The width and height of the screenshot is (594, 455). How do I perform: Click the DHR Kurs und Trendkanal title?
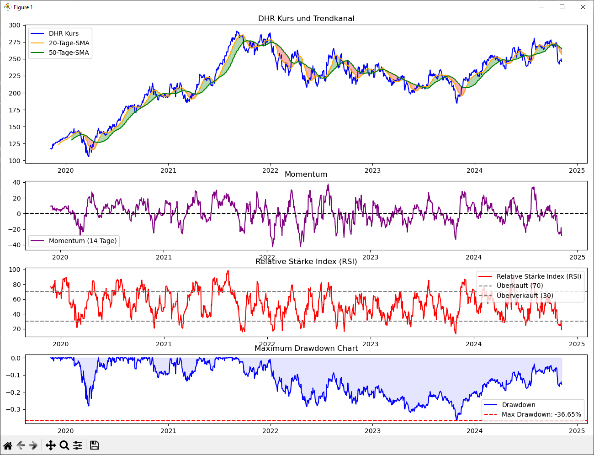306,19
